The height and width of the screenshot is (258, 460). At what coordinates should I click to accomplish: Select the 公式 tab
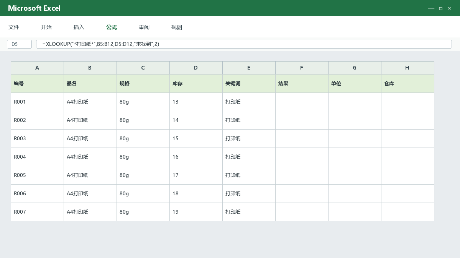pyautogui.click(x=112, y=27)
